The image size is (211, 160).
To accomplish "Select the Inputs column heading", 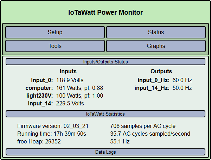I will click(68, 72).
